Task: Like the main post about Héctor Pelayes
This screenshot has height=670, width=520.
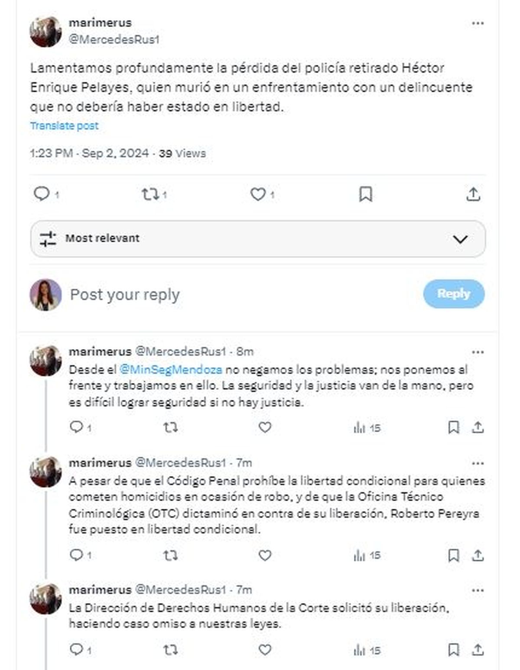Action: (x=258, y=194)
